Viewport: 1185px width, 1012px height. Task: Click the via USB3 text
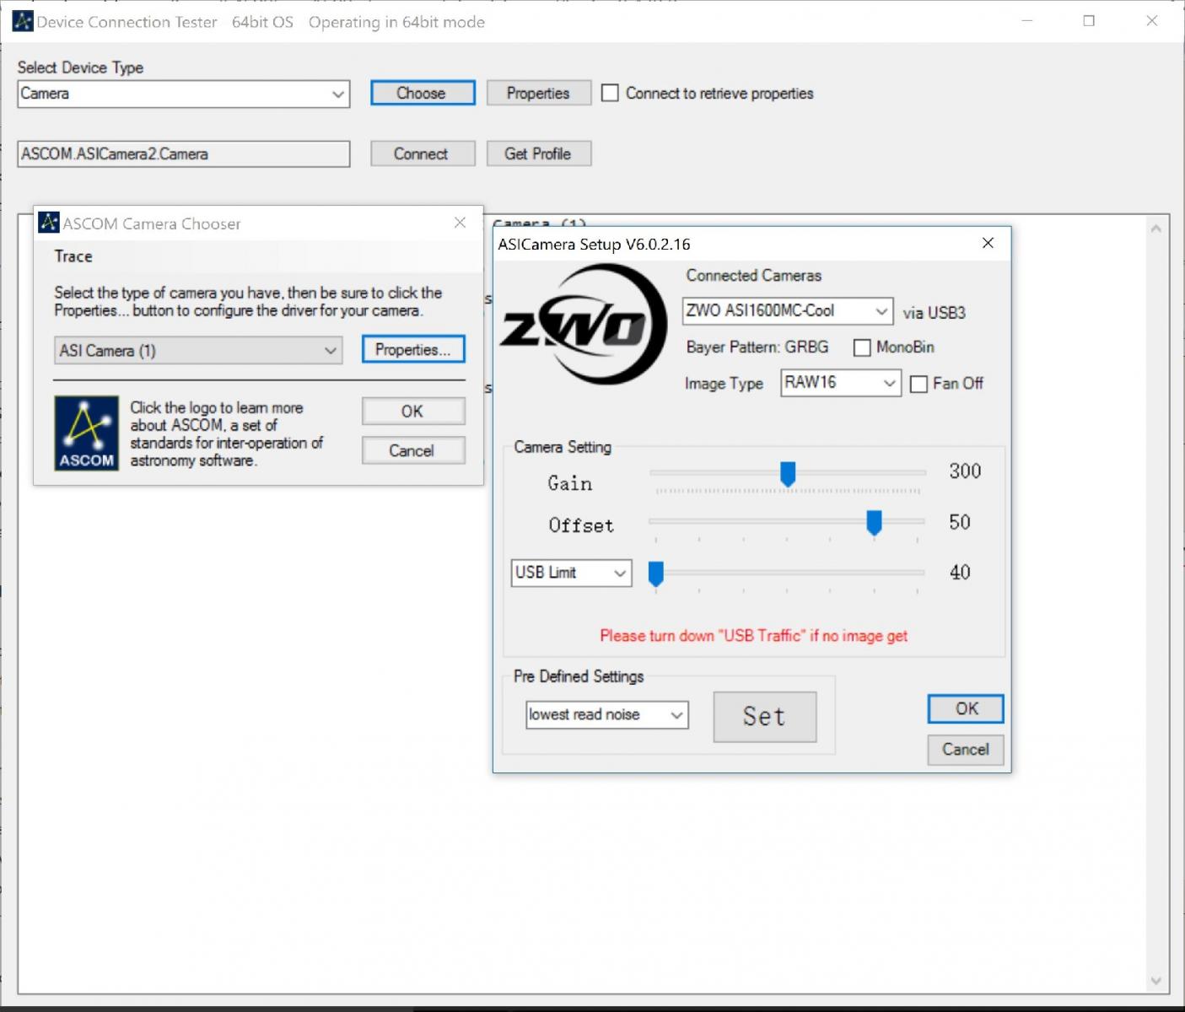(x=935, y=313)
